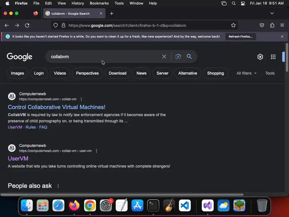289x217 pixels.
Task: List all tabs chevron
Action: [x=272, y=13]
